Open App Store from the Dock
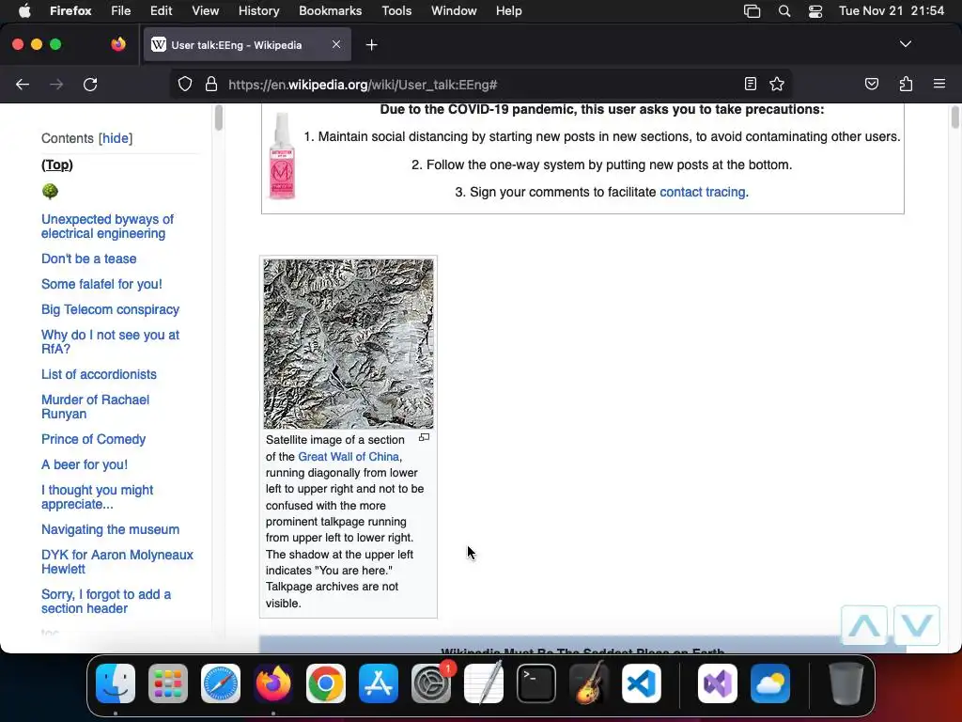 [x=379, y=683]
